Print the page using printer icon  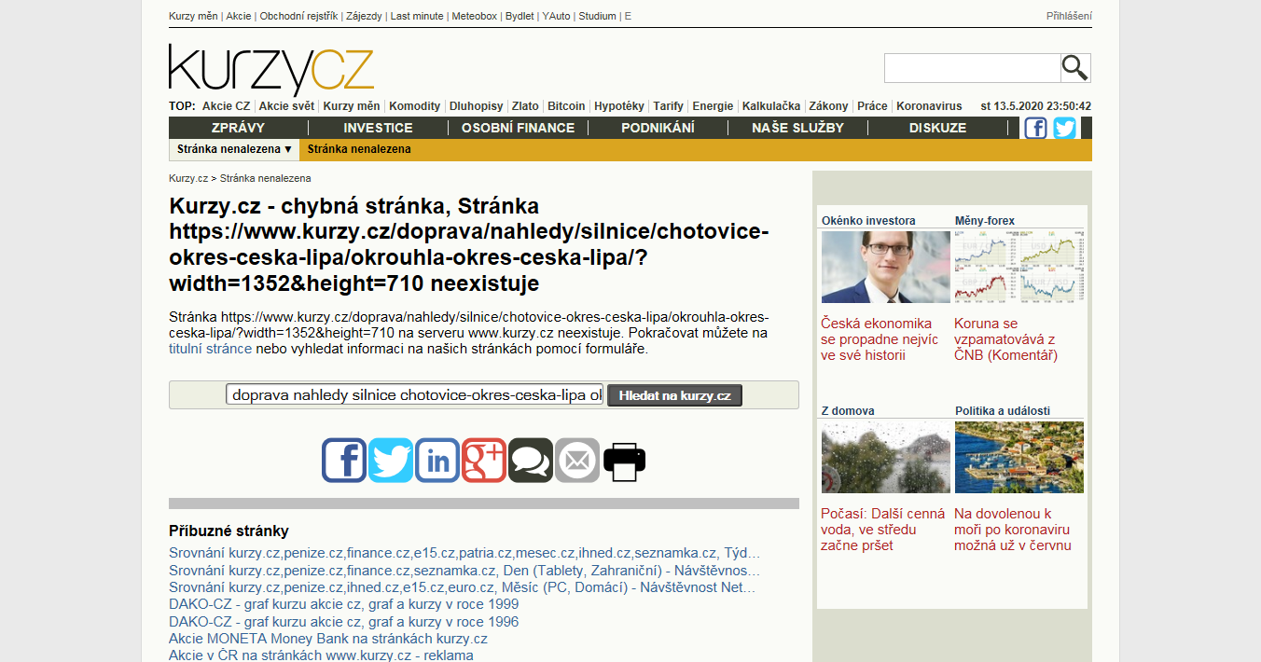(624, 461)
